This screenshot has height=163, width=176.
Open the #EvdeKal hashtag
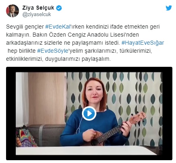pyautogui.click(x=58, y=27)
